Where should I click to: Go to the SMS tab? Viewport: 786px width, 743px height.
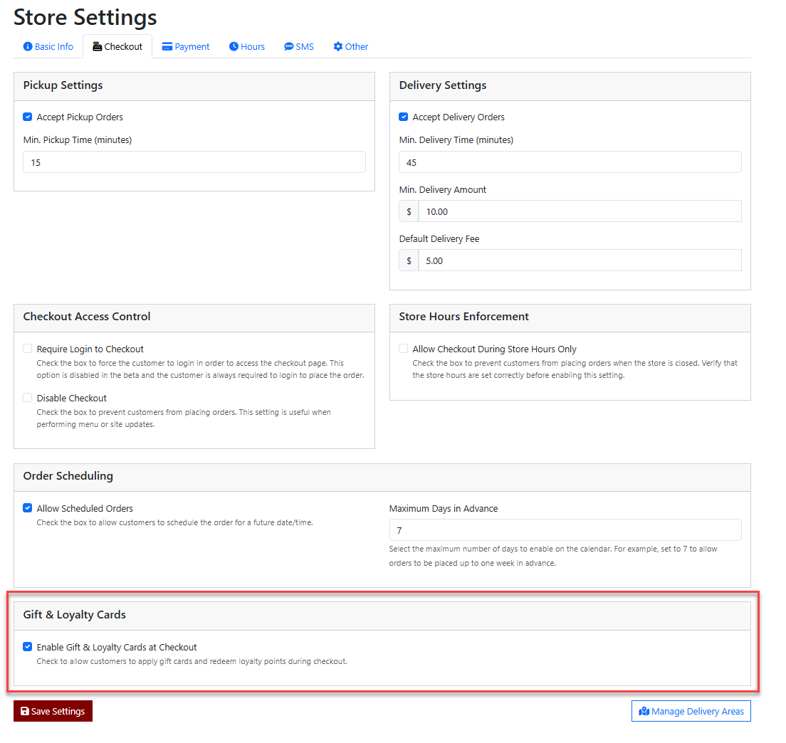pos(298,47)
